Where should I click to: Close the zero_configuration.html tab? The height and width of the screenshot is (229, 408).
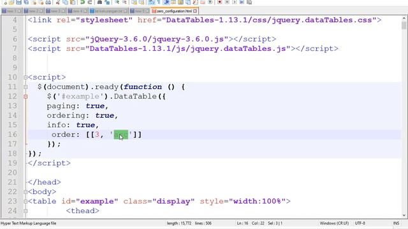pos(195,11)
